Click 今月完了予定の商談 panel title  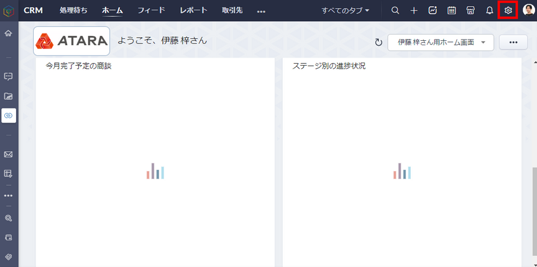(x=79, y=66)
